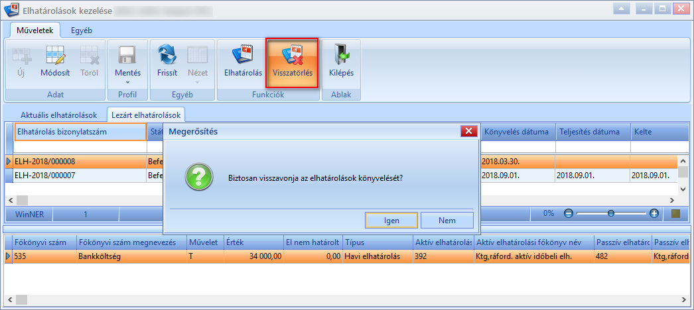Exit via the Kilépés door icon
The height and width of the screenshot is (310, 694).
coord(341,55)
